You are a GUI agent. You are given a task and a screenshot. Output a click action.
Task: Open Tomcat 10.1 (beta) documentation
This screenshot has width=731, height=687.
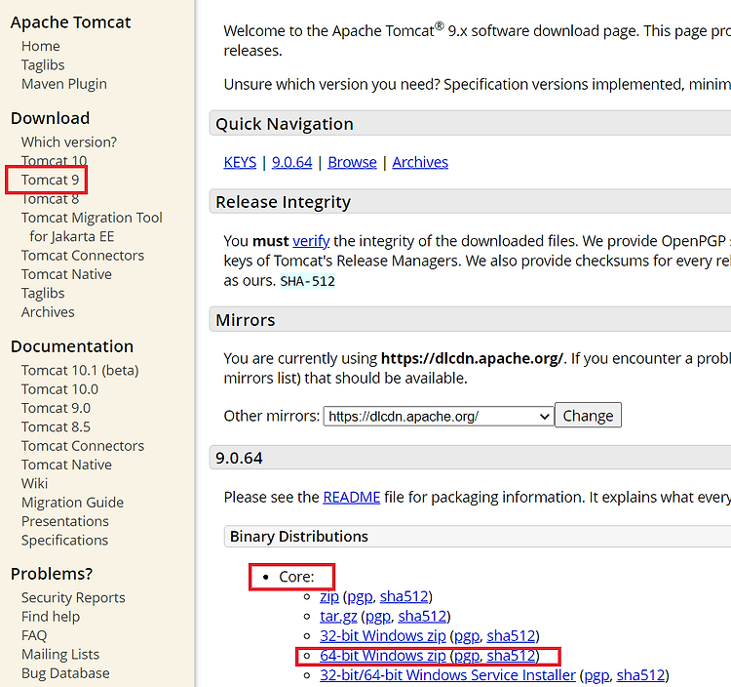tap(80, 370)
